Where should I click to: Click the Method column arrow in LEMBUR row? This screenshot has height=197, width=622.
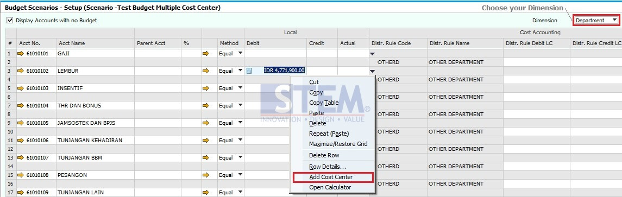coord(205,71)
